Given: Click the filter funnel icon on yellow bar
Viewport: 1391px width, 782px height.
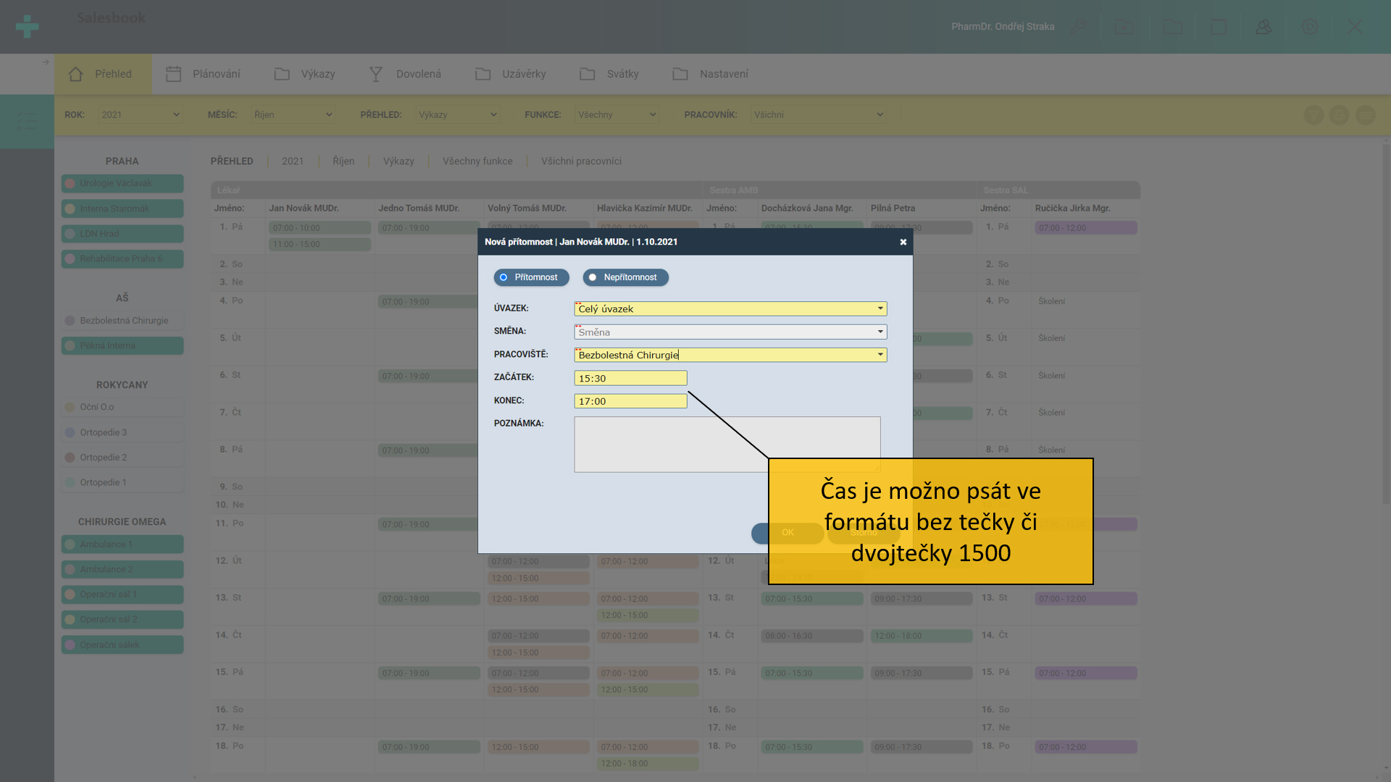Looking at the screenshot, I should click(1313, 115).
